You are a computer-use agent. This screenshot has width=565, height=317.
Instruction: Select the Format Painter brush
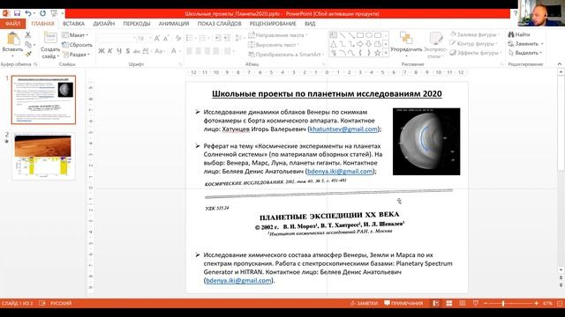pos(28,54)
